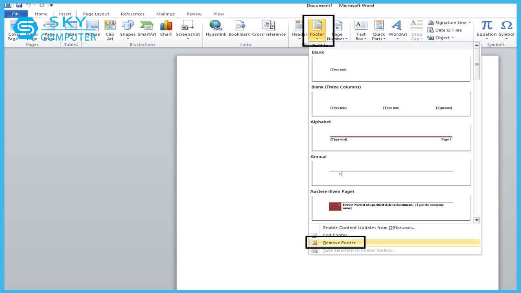Open the Shapes gallery
The height and width of the screenshot is (293, 521).
point(127,30)
